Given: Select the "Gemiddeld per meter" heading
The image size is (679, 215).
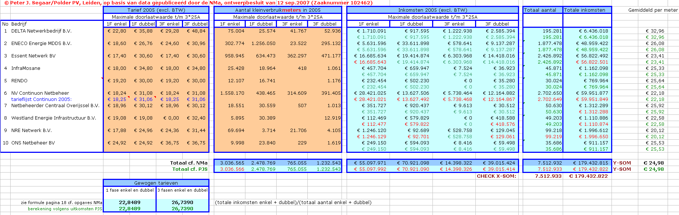Looking at the screenshot, I should click(x=653, y=10).
